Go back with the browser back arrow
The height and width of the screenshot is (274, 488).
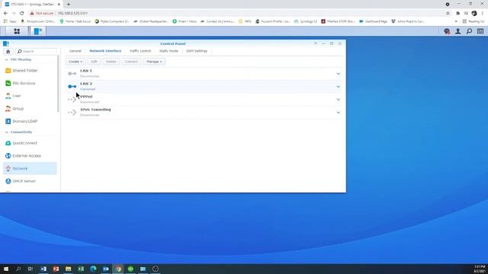[5, 14]
